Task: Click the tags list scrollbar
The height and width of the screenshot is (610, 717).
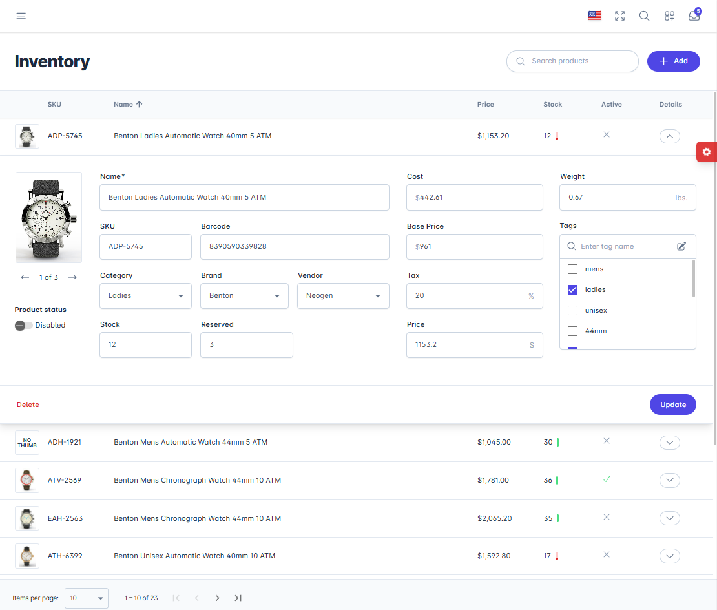Action: point(694,279)
